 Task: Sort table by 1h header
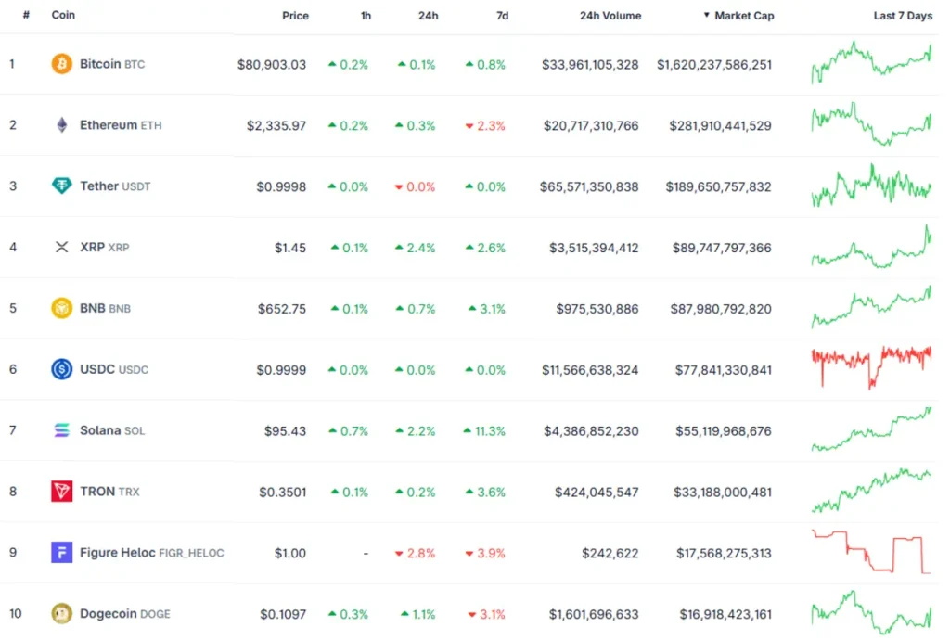click(366, 16)
